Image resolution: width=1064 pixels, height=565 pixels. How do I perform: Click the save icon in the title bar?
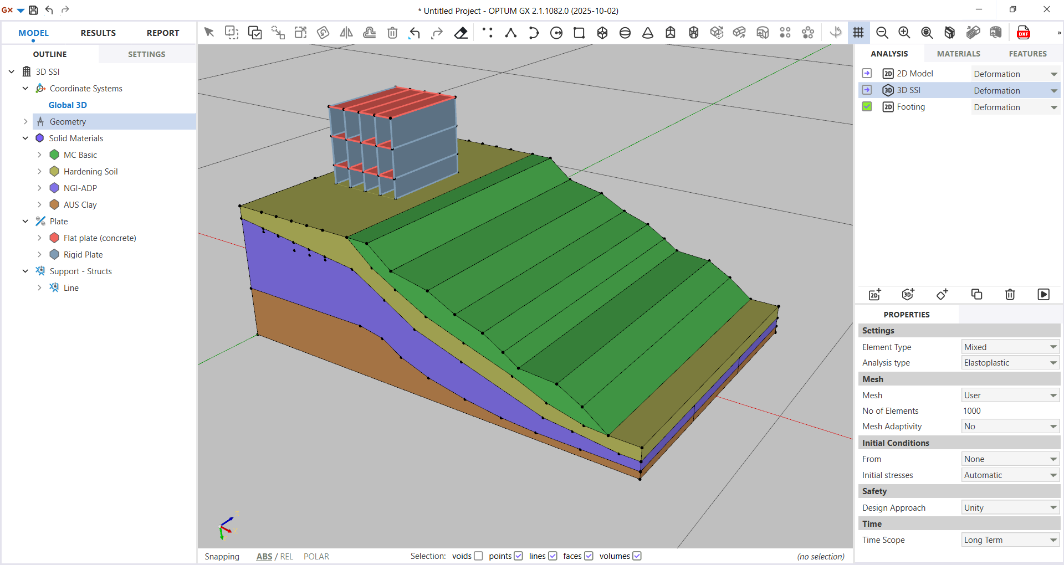click(33, 10)
